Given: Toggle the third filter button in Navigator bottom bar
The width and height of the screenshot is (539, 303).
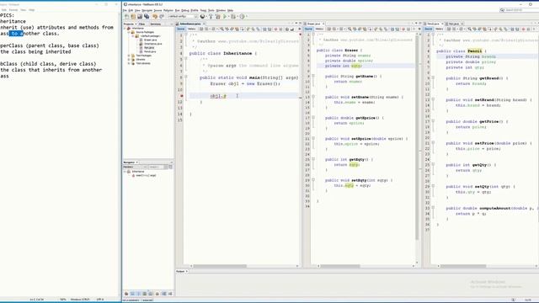Looking at the screenshot, I should 138,294.
